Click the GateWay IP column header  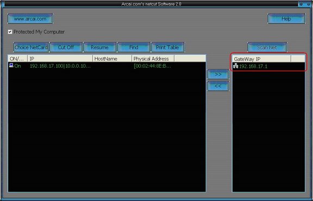click(x=262, y=59)
